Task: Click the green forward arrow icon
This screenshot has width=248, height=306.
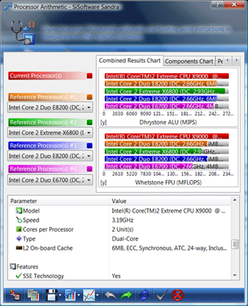Action: coord(126,295)
